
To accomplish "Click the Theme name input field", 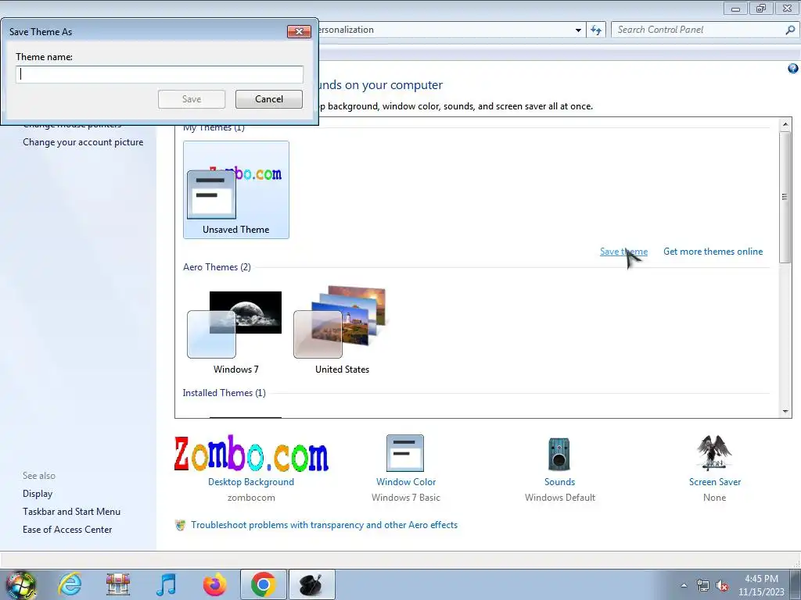I will click(x=160, y=74).
